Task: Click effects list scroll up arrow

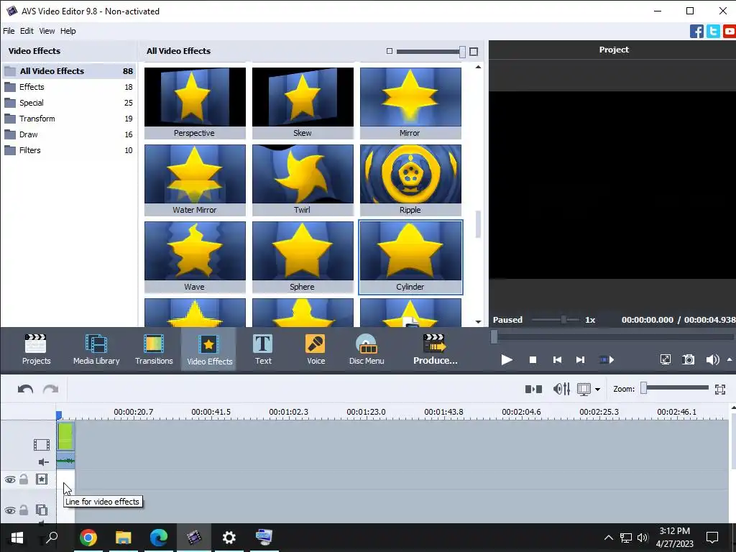Action: coord(478,67)
